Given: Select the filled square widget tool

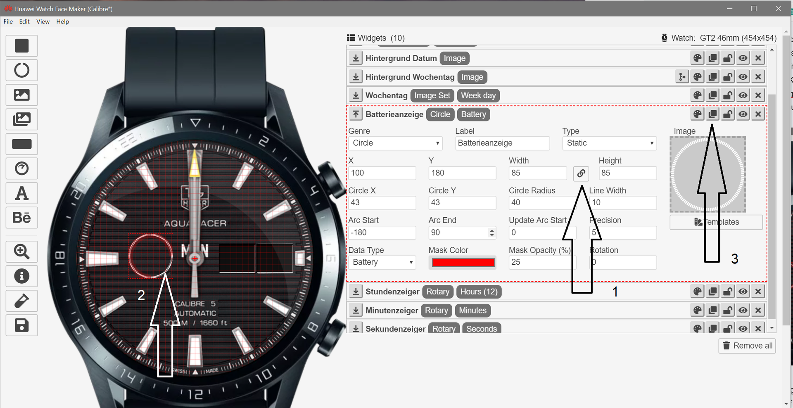Looking at the screenshot, I should tap(22, 45).
